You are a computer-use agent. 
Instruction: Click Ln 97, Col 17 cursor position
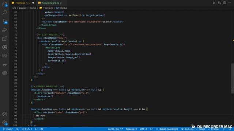(115, 129)
